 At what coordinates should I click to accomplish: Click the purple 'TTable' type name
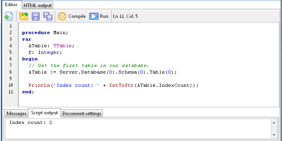pyautogui.click(x=62, y=46)
